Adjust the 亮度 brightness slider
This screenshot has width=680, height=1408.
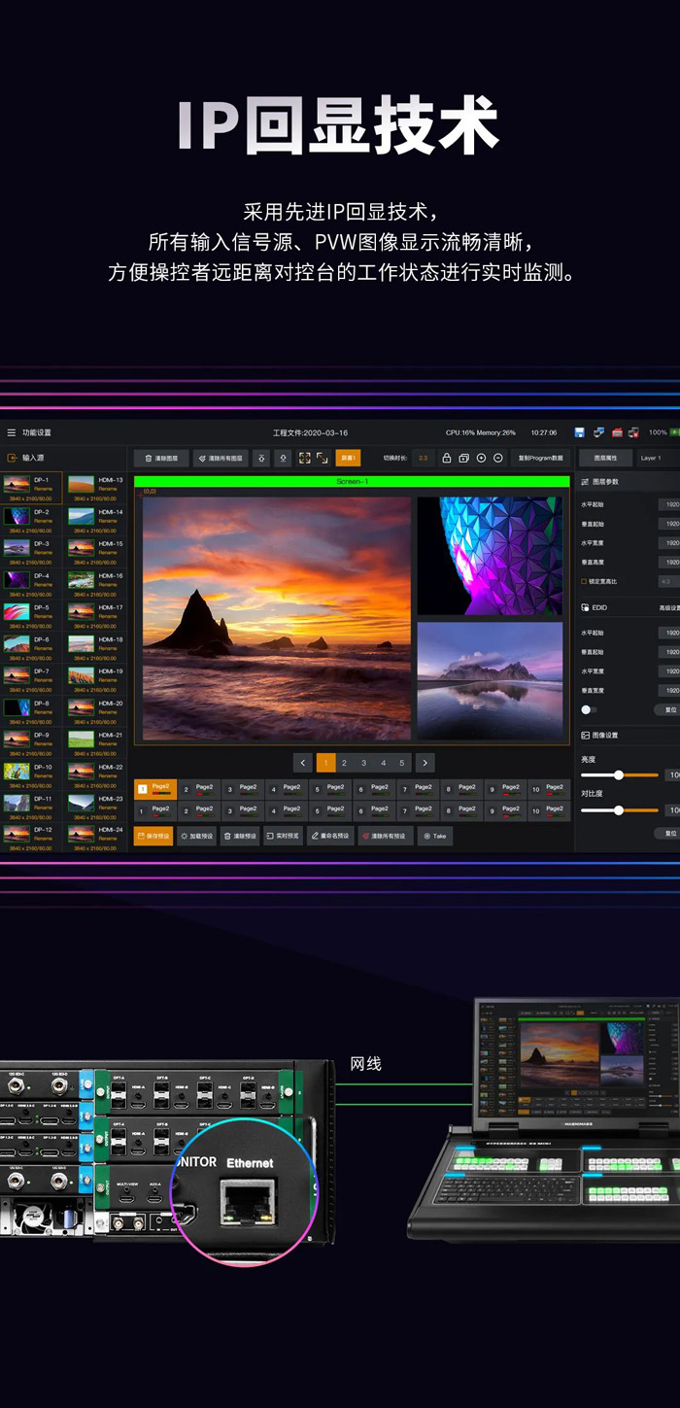coord(619,774)
